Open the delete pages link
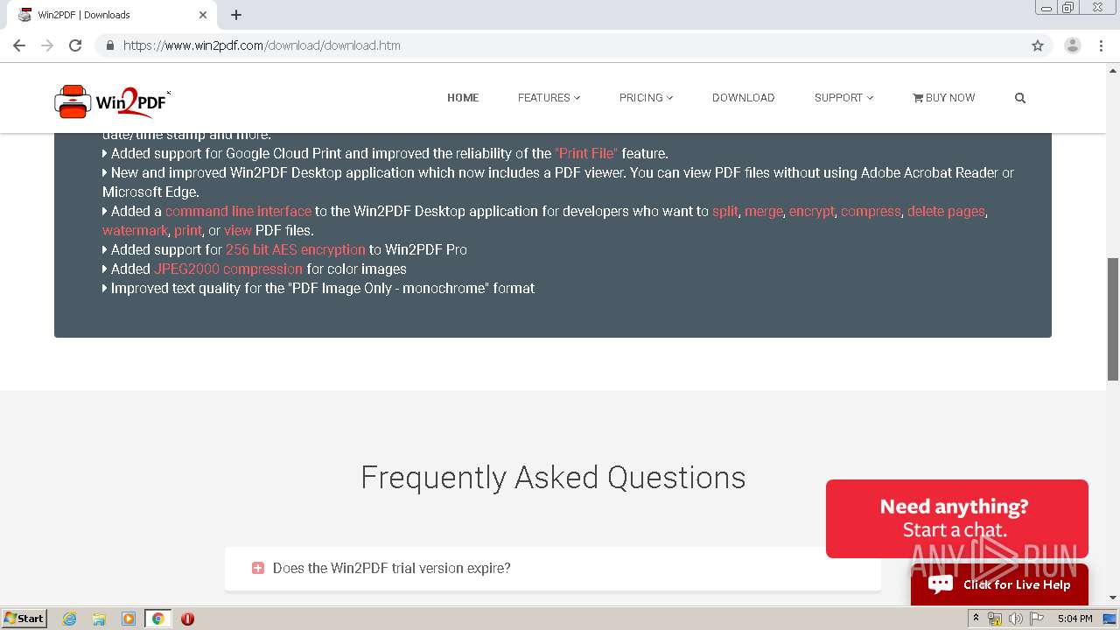 tap(946, 211)
